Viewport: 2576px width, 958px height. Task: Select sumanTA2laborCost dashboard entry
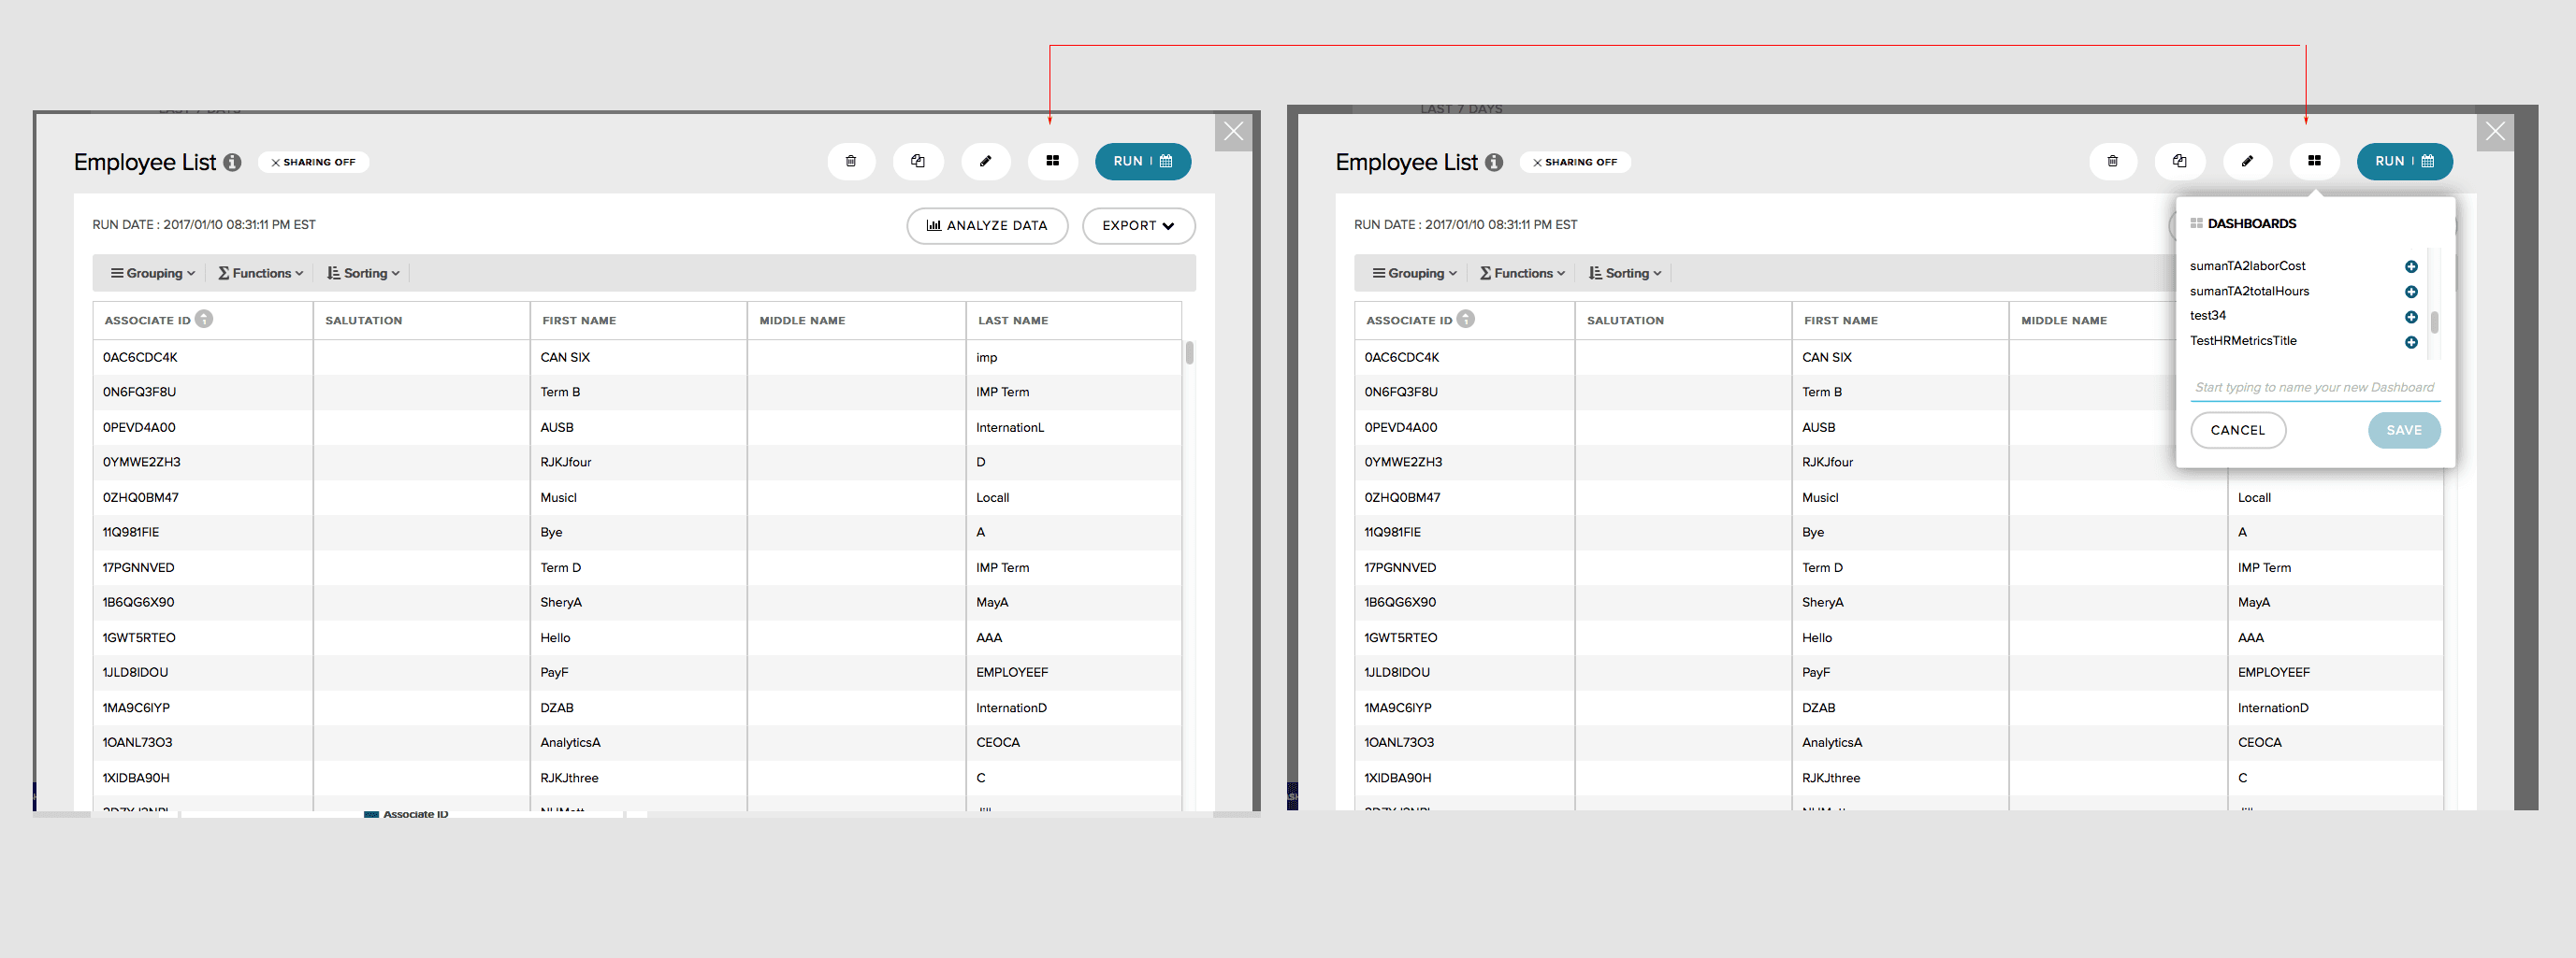(2247, 265)
